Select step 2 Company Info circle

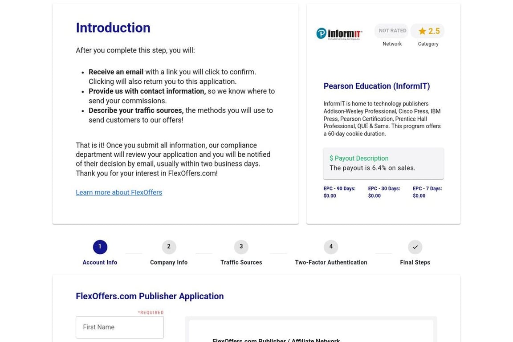169,247
